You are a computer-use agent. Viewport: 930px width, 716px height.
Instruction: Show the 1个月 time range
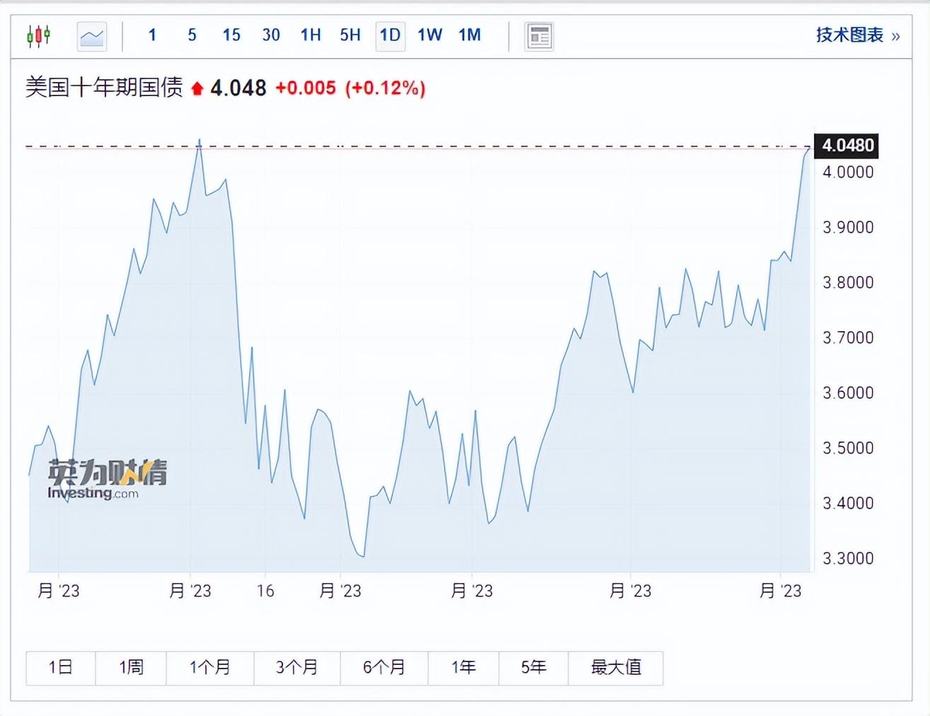pyautogui.click(x=210, y=667)
